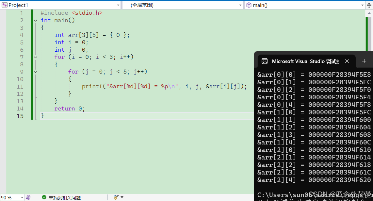Click the &arr[1][4] output line
The height and width of the screenshot is (201, 373).
click(314, 142)
